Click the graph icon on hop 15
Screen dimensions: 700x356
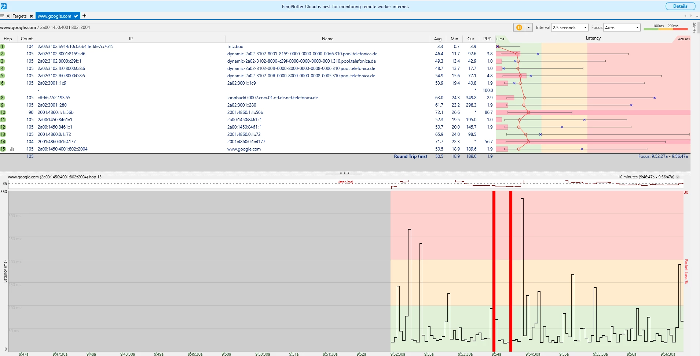(12, 149)
